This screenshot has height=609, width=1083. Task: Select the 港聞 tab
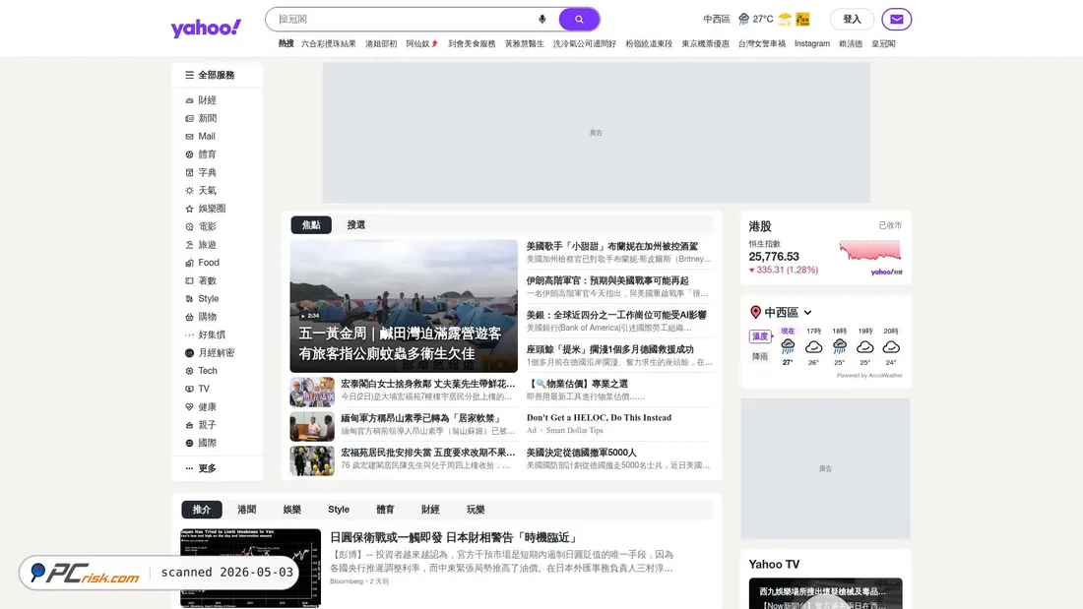click(x=246, y=510)
